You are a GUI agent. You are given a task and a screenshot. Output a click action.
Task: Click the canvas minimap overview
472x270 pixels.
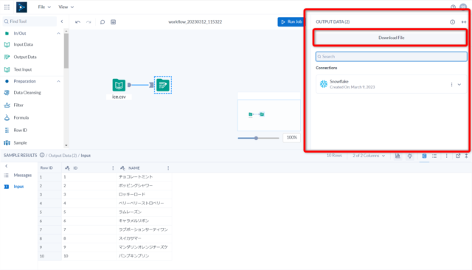268,115
